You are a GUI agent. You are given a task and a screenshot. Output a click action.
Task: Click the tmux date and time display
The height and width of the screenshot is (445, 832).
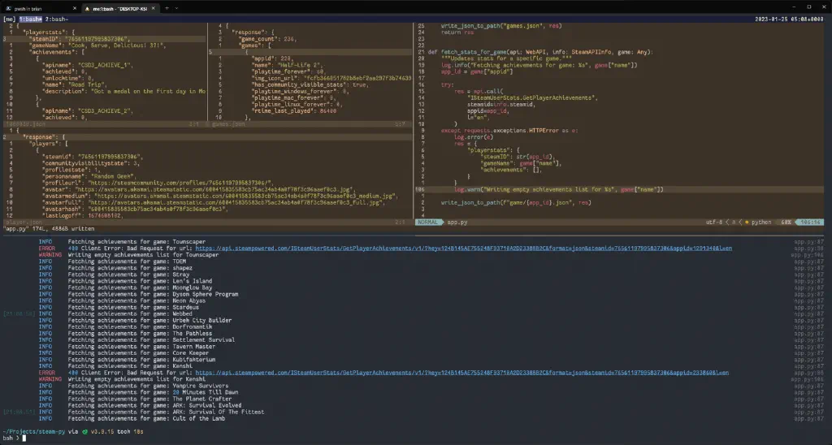tap(789, 19)
